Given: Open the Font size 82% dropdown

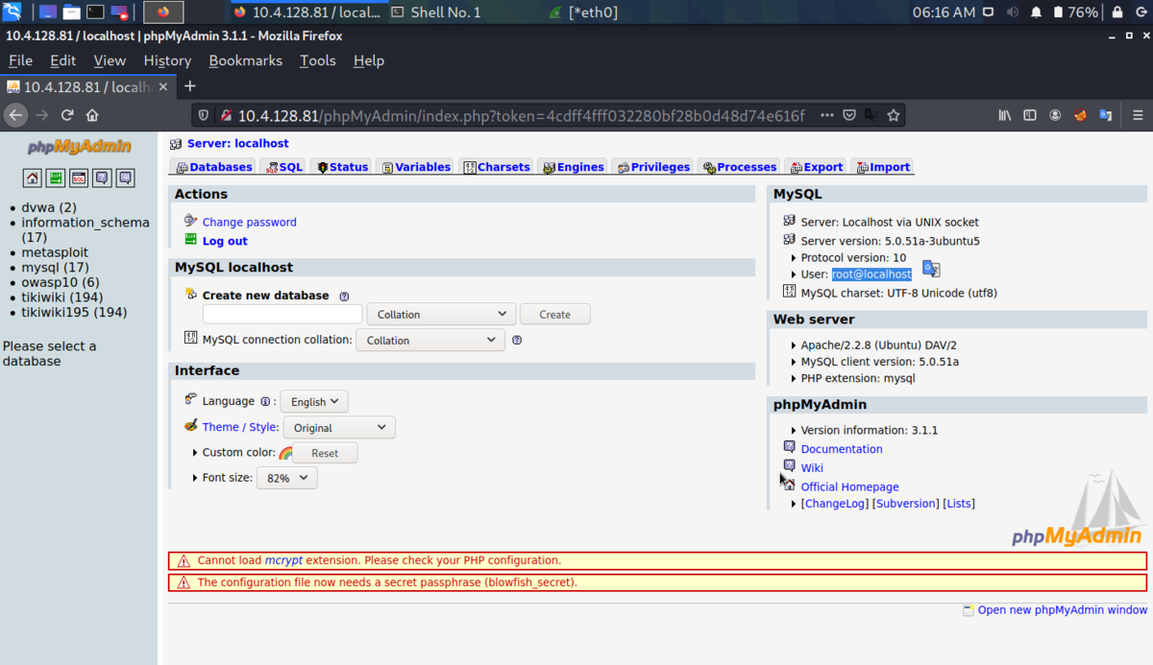Looking at the screenshot, I should (x=286, y=477).
